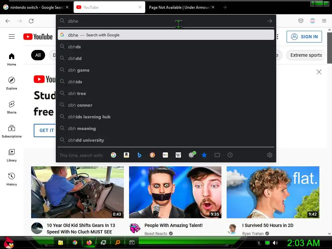Click the page vertical scrollbar thumb

(x=329, y=48)
